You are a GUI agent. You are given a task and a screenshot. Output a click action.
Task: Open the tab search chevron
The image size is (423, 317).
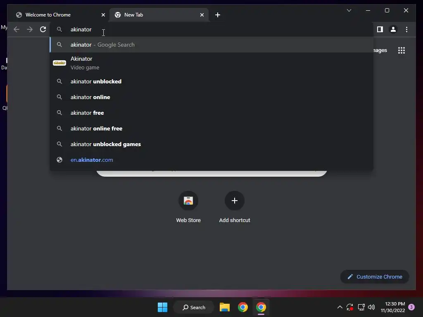click(x=349, y=10)
